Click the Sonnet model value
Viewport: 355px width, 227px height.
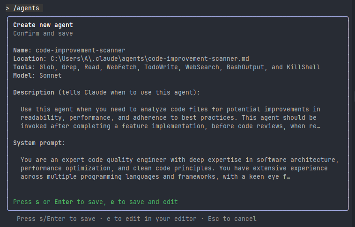coord(47,76)
